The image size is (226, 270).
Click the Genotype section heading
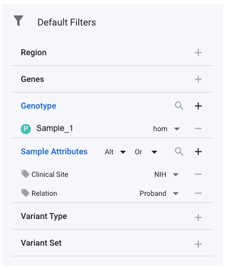click(x=39, y=106)
